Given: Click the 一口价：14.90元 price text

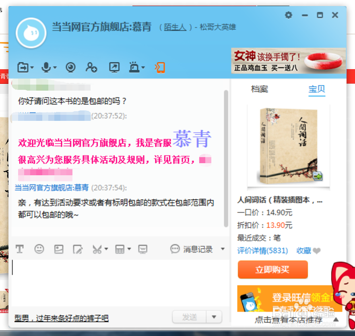Looking at the screenshot, I should coord(265,213).
